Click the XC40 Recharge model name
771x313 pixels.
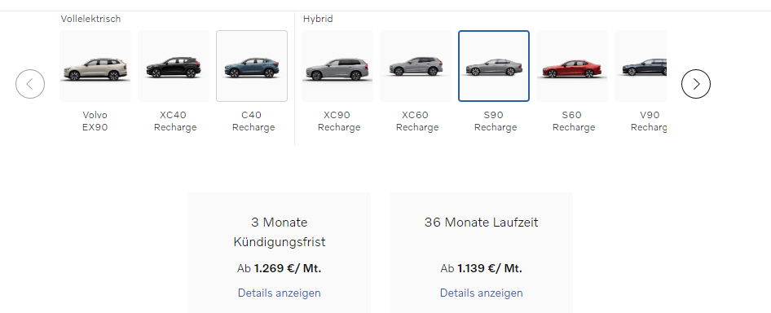[175, 121]
